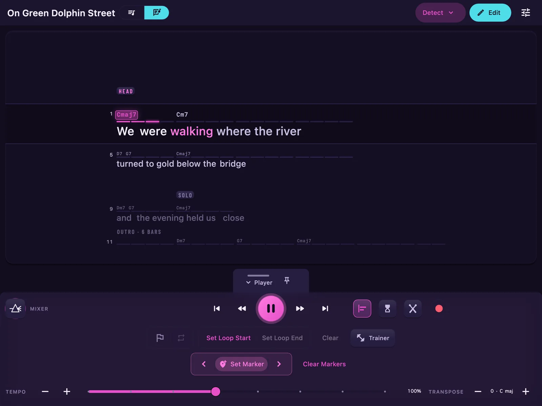The height and width of the screenshot is (406, 542).
Task: Skip to the previous section
Action: click(x=217, y=309)
